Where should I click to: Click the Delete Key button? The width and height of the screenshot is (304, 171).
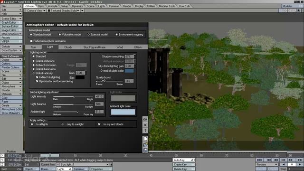[x=184, y=169]
